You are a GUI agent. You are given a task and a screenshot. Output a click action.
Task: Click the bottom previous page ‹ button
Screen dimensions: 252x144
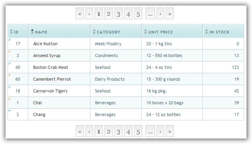pyautogui.click(x=90, y=131)
